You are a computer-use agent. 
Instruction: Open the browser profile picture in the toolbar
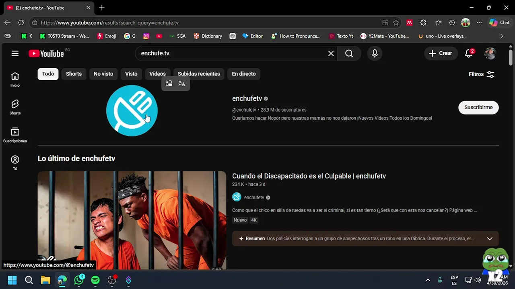[x=466, y=22]
